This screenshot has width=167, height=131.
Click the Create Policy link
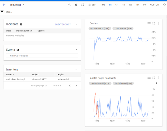tap(63, 24)
